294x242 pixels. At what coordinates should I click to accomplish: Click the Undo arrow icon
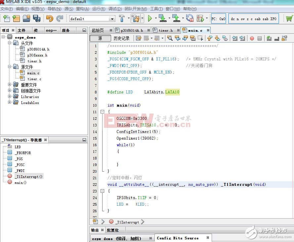pyautogui.click(x=50, y=18)
